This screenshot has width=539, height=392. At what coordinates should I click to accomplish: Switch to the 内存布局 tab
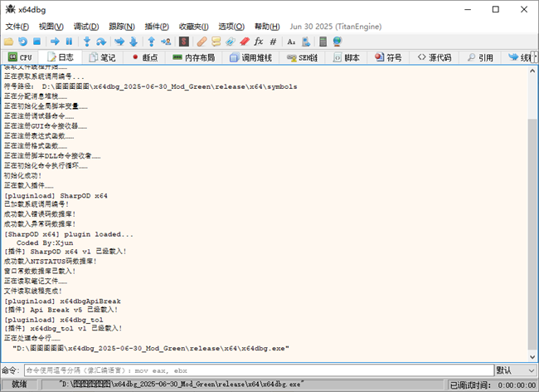pos(193,57)
